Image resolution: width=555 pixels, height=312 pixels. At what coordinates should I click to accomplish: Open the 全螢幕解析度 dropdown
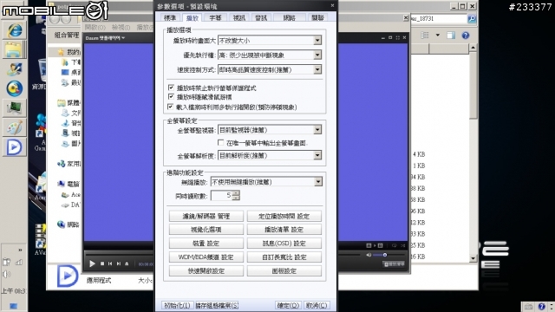pyautogui.click(x=270, y=155)
